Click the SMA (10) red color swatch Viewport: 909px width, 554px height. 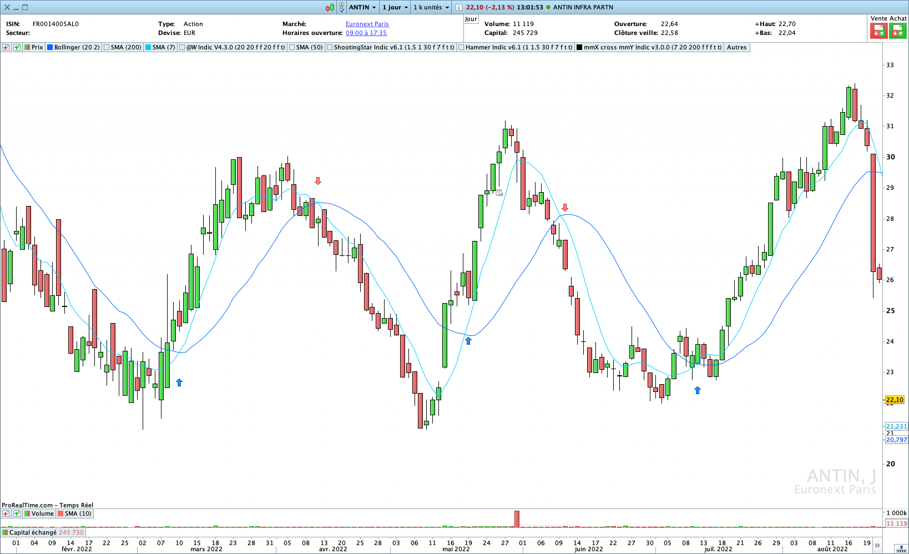tap(60, 513)
